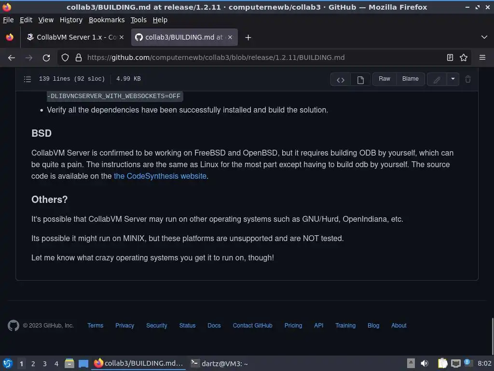Image resolution: width=494 pixels, height=371 pixels.
Task: Expand the edit options dropdown caret
Action: click(x=453, y=79)
